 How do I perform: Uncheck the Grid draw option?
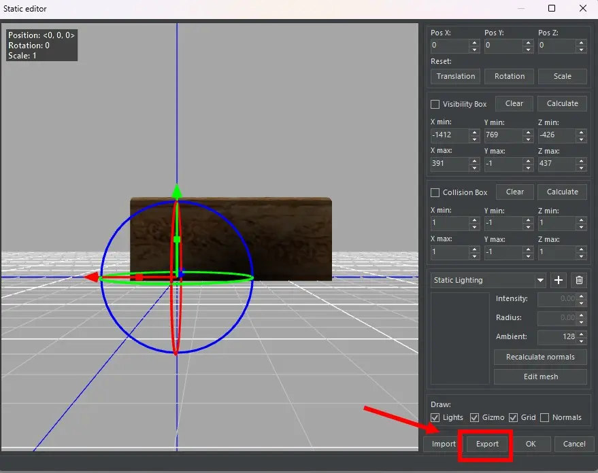click(x=514, y=418)
